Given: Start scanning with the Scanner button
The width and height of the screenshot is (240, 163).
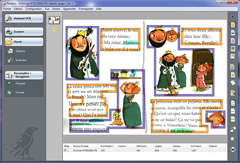Looking at the screenshot, I should pos(24,32).
